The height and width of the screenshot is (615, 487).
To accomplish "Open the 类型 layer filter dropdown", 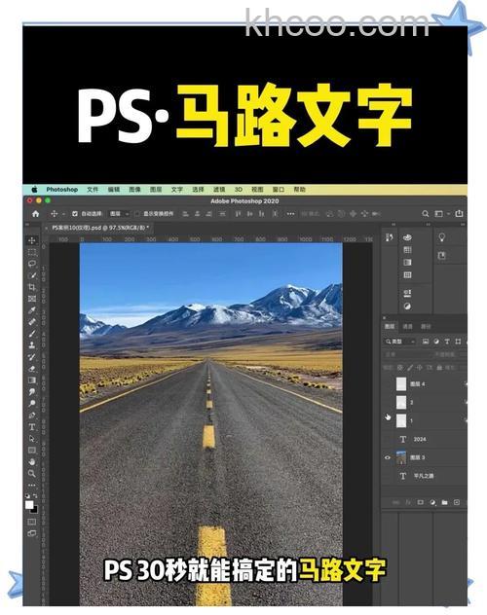I will click(x=400, y=342).
